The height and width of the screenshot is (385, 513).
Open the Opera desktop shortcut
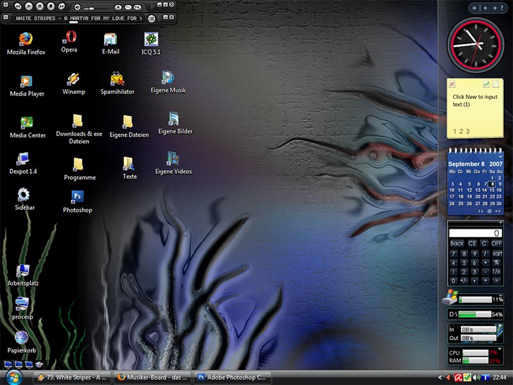click(69, 42)
